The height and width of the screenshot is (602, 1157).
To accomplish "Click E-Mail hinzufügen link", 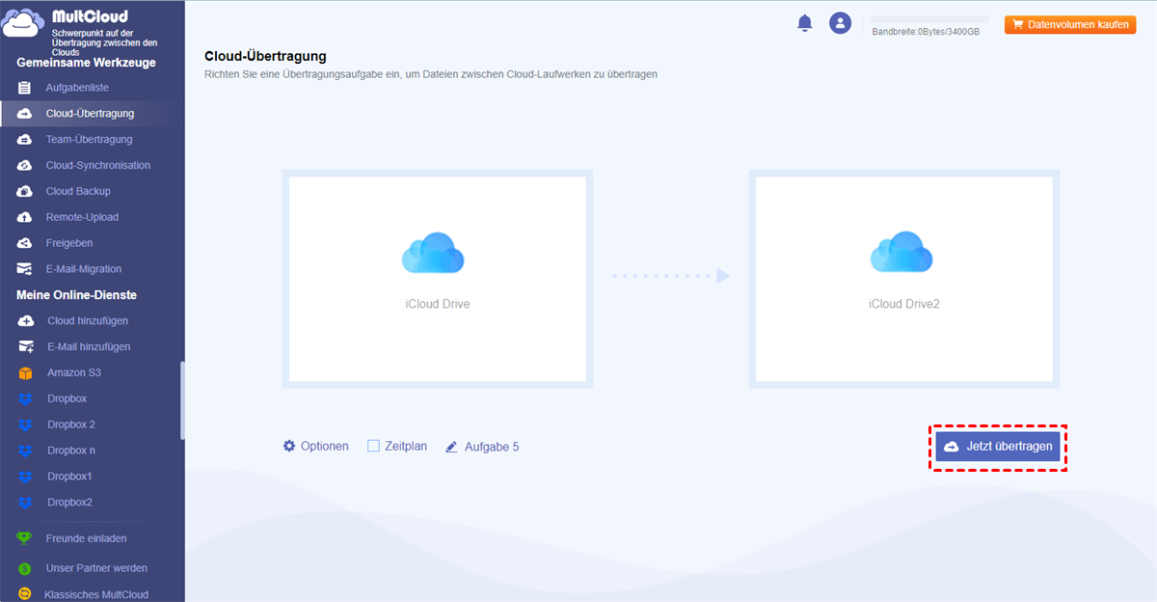I will coord(90,347).
